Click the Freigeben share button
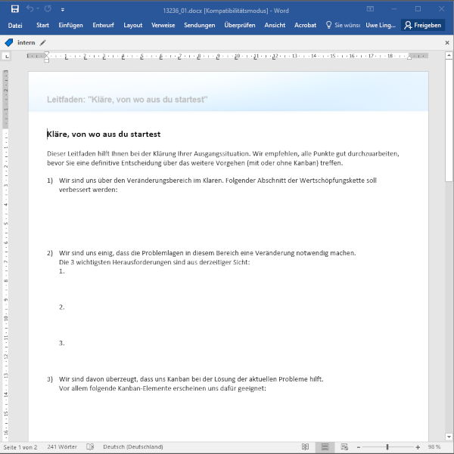454x454 pixels. point(423,25)
